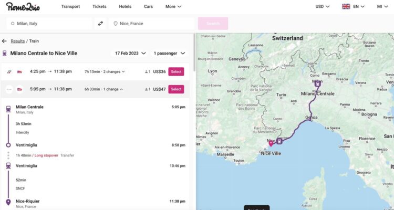Image resolution: width=394 pixels, height=210 pixels.
Task: Click the 'SNCF' segment label
Action: click(20, 188)
